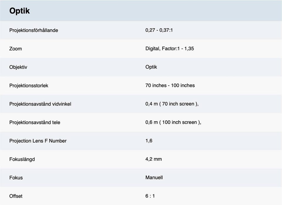Click the Projektionsstorlek row label

(x=29, y=86)
